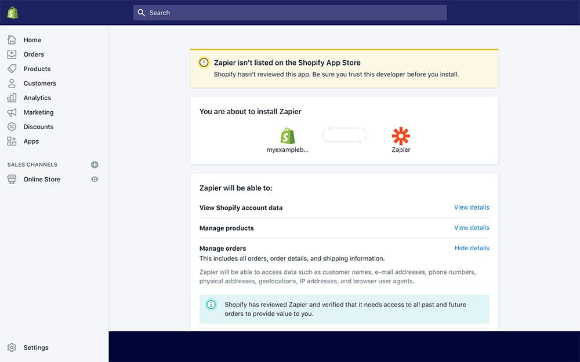The image size is (580, 362).
Task: Click the Shopify logo in top bar
Action: 12,12
